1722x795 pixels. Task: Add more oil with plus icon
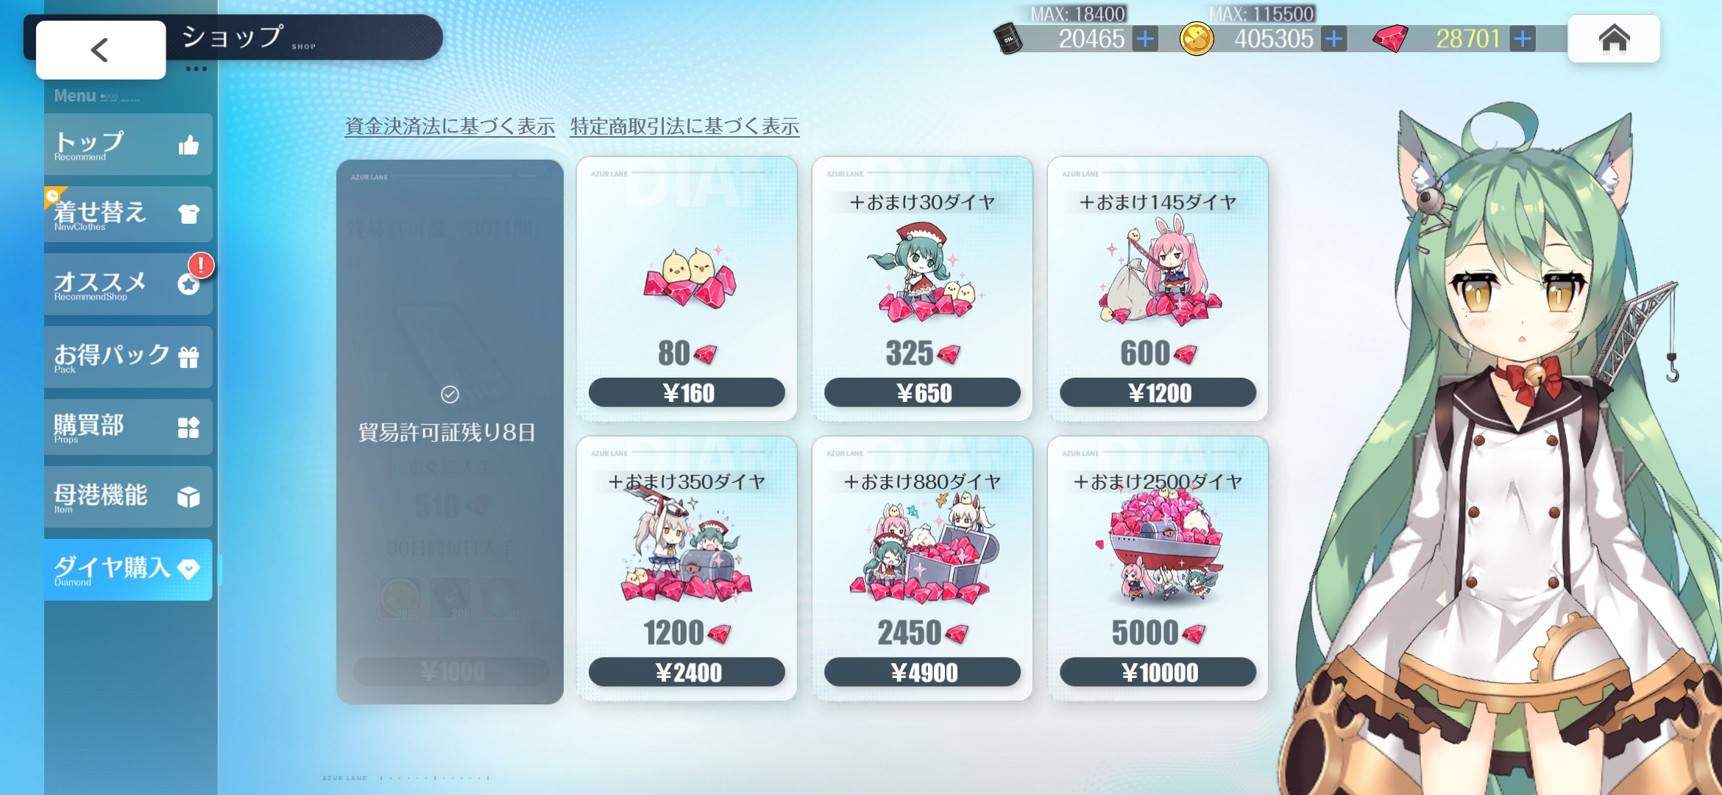[x=1145, y=38]
